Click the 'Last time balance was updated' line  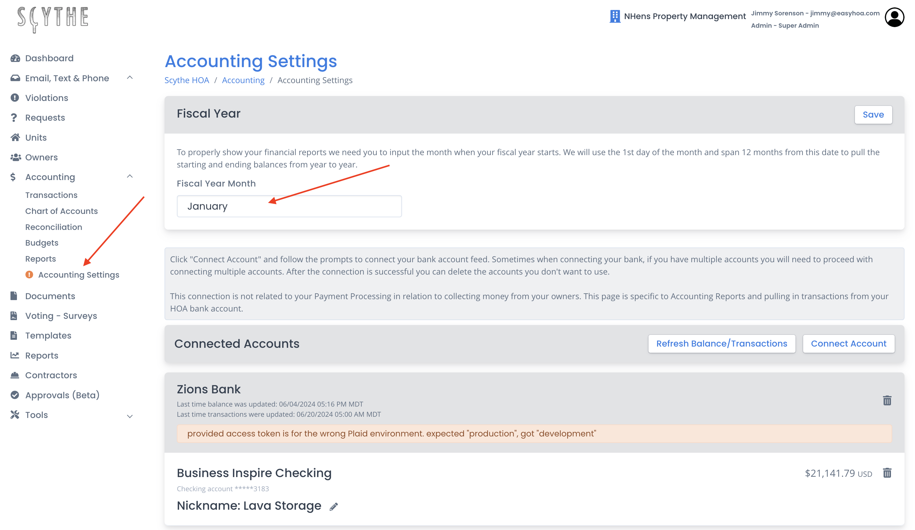[x=270, y=404]
